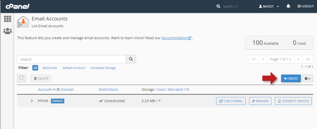Viewport: 317px width, 129px height.
Task: Click the notifications bell icon
Action: click(x=288, y=6)
